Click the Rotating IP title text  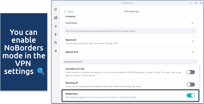pos(72,83)
